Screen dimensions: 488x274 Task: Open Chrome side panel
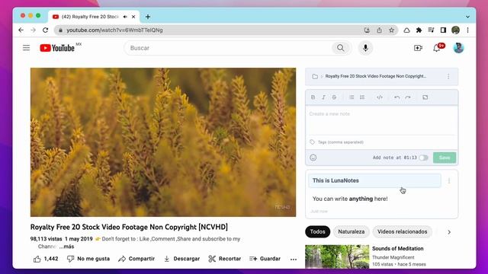tap(443, 30)
